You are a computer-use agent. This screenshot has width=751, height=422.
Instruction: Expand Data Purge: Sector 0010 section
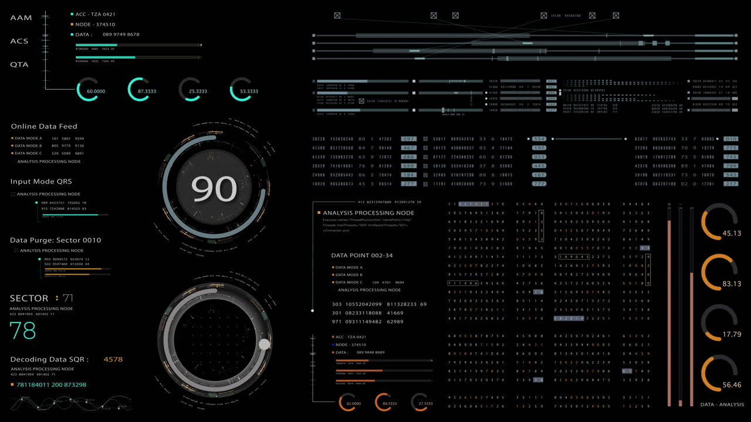55,240
